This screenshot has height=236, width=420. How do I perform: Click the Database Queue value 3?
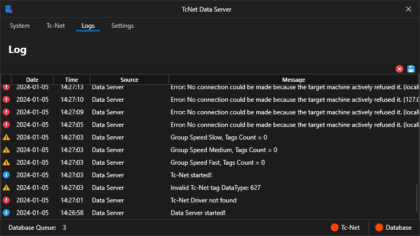pos(64,228)
